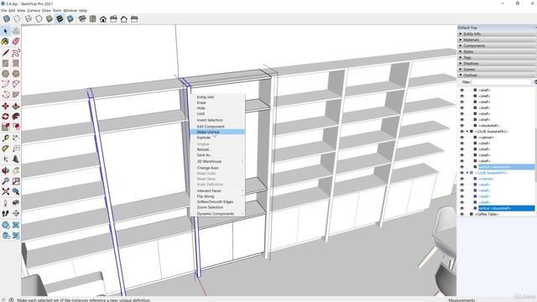Image resolution: width=537 pixels, height=302 pixels.
Task: Open the Camera menu
Action: coord(34,11)
